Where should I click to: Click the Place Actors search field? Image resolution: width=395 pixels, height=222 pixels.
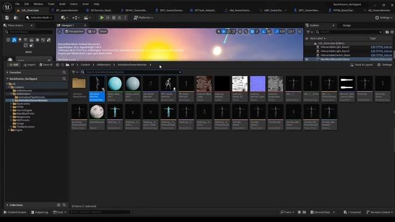click(x=29, y=32)
